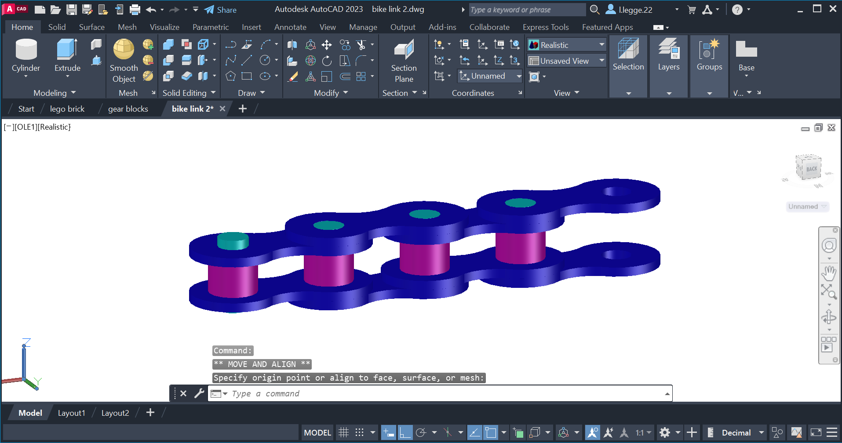The width and height of the screenshot is (842, 443).
Task: Toggle annotation objects visibility in status bar
Action: pos(593,432)
